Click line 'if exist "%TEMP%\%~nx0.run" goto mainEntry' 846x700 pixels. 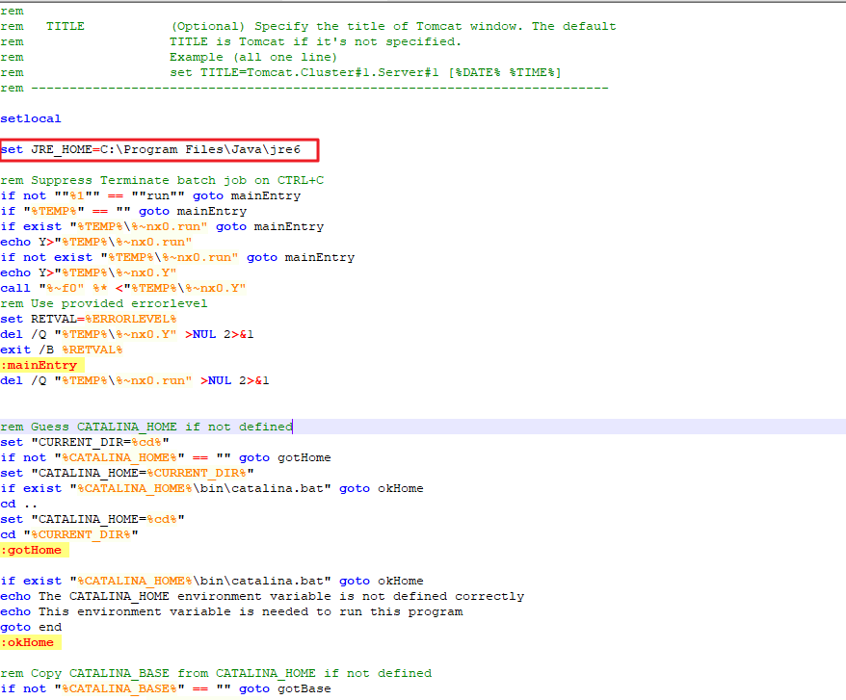point(162,226)
